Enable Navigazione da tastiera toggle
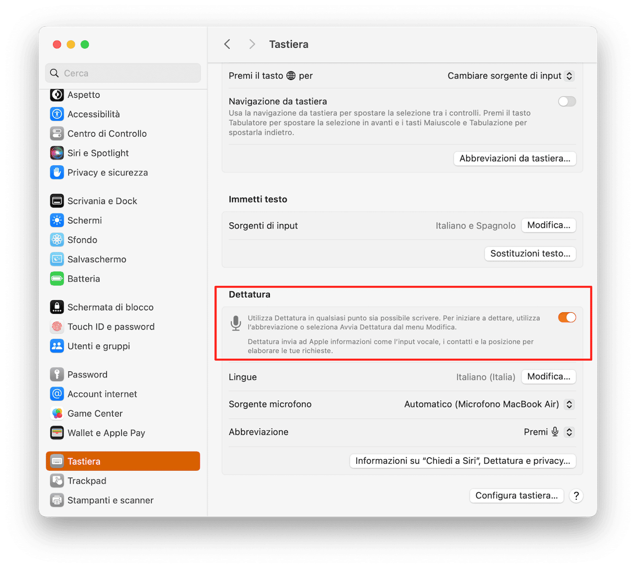 (x=567, y=101)
